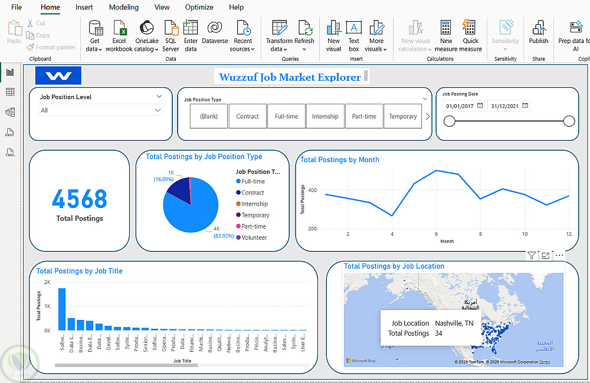Viewport: 590px width, 383px height.
Task: Click the New measure button
Action: pos(446,36)
